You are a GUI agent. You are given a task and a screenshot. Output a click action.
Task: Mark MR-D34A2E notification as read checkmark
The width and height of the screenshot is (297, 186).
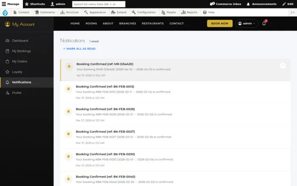283,65
